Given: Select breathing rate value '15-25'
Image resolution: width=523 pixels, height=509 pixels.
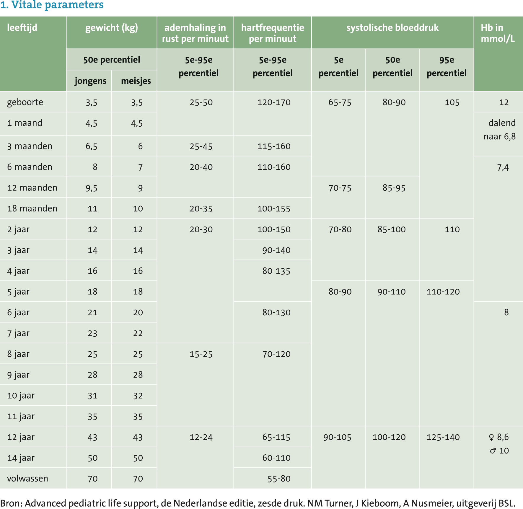Looking at the screenshot, I should pyautogui.click(x=201, y=354).
